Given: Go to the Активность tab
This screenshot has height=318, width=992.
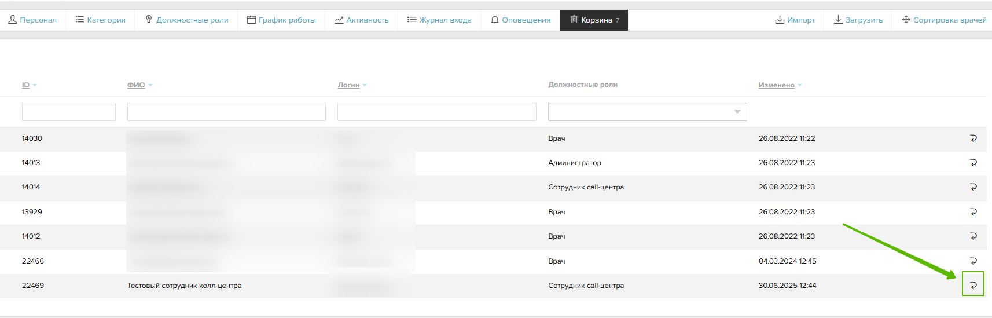Looking at the screenshot, I should pyautogui.click(x=362, y=20).
